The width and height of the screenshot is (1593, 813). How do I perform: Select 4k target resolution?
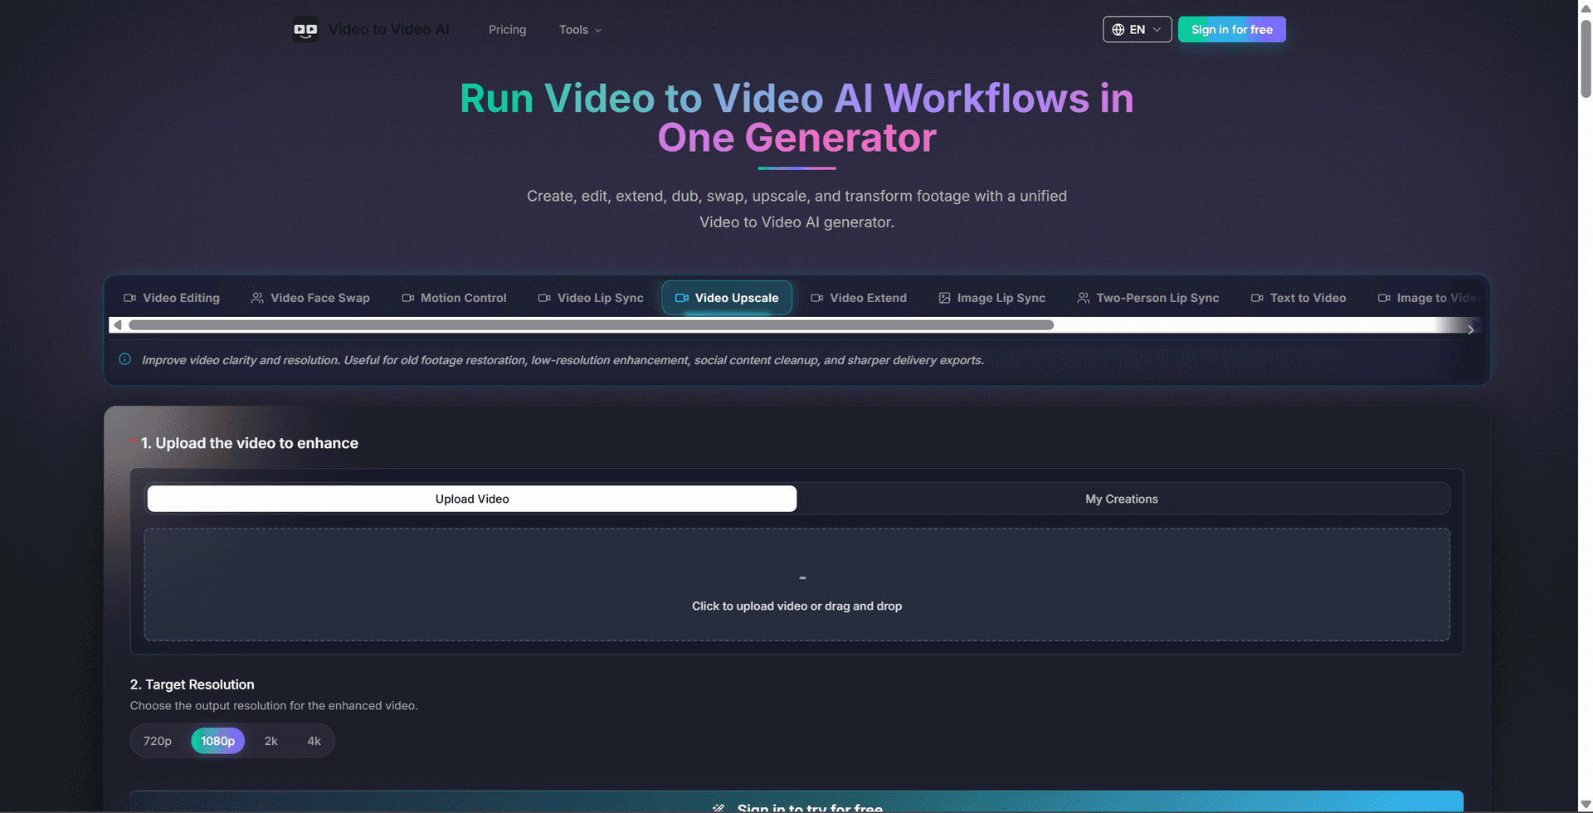(x=314, y=741)
